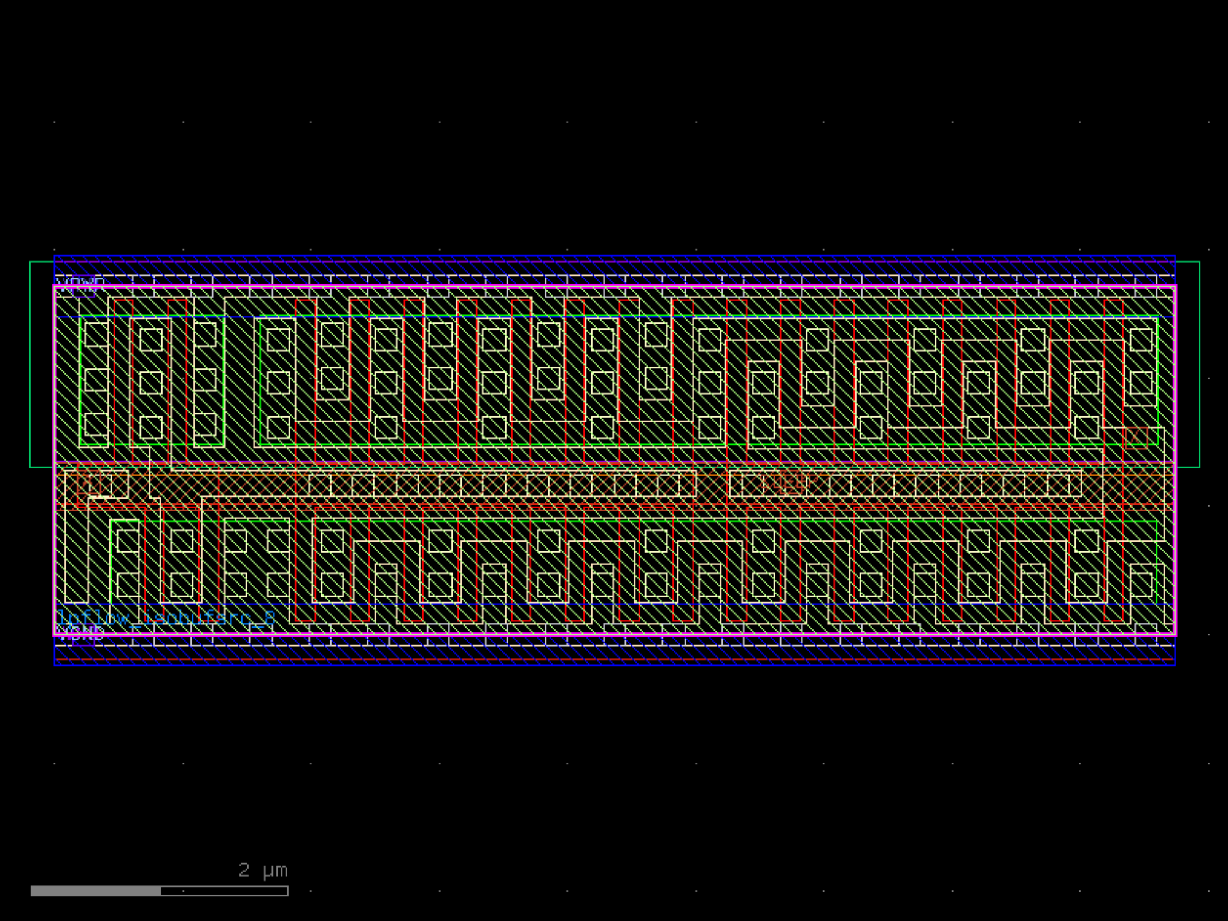Select the rightmost red poly gate in PMOS
Viewport: 1228px width, 921px height.
click(x=1113, y=381)
